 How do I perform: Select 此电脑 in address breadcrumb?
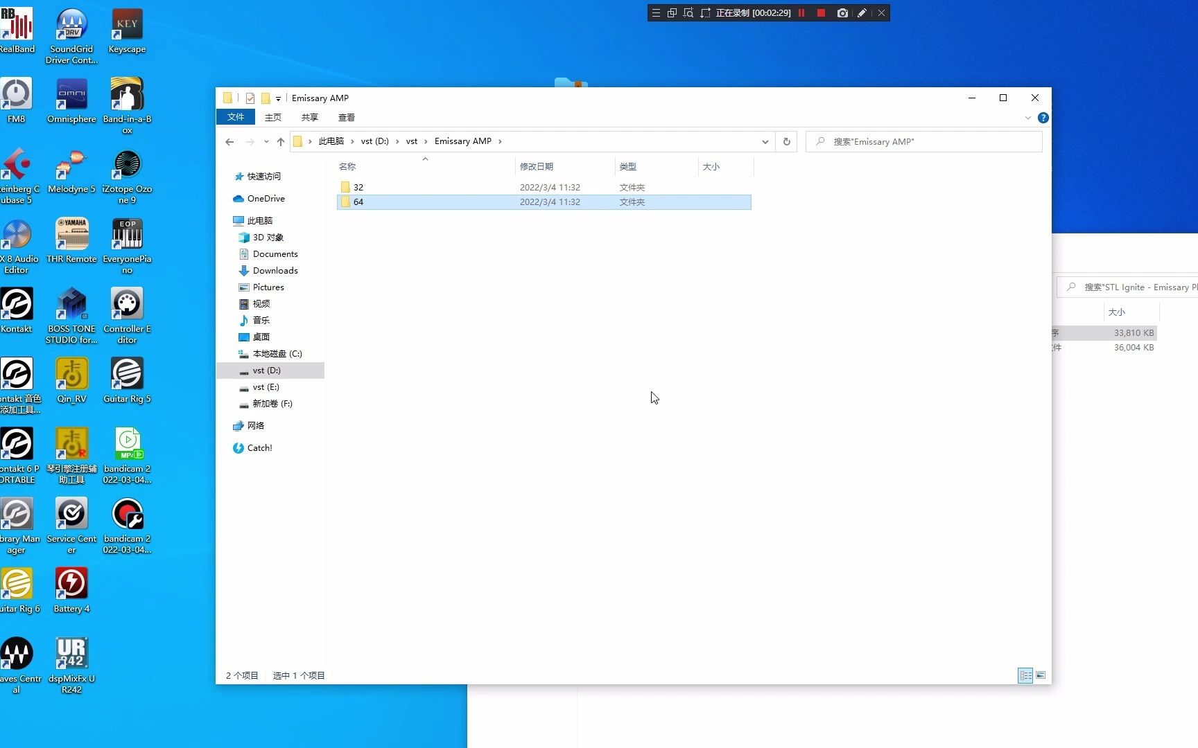point(331,141)
